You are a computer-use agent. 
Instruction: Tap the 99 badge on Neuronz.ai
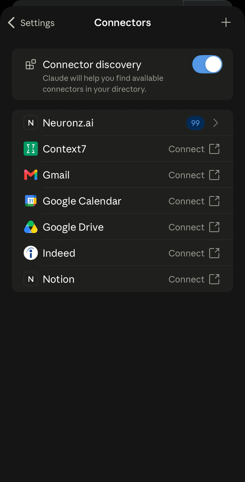point(196,123)
